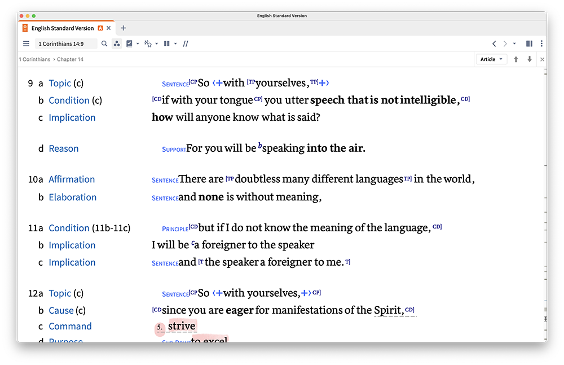Click the phrase 'into the air.'
Viewport: 564px width, 365px height.
point(336,148)
